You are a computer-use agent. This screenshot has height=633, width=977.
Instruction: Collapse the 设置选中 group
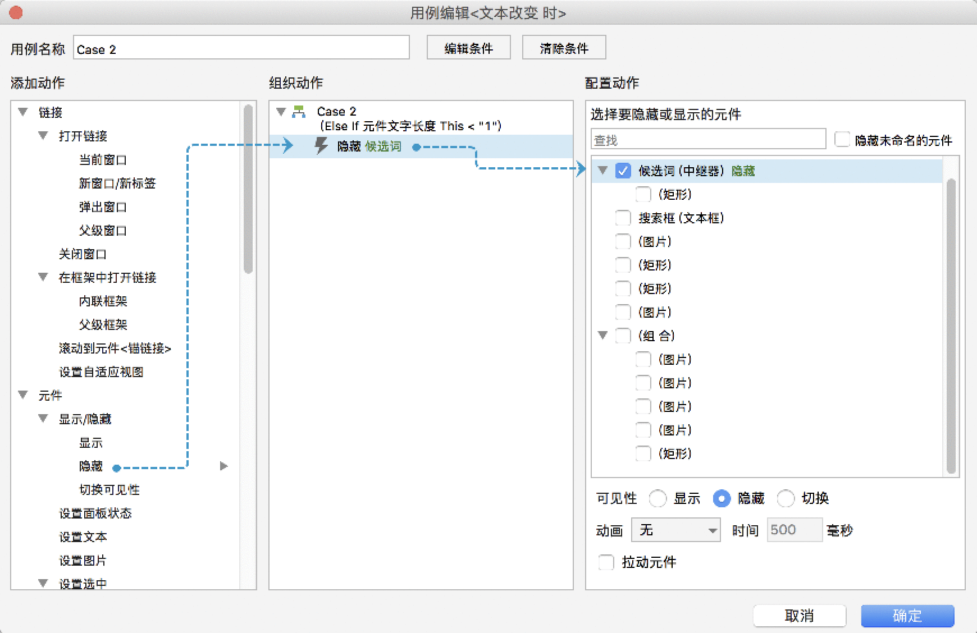click(x=43, y=584)
